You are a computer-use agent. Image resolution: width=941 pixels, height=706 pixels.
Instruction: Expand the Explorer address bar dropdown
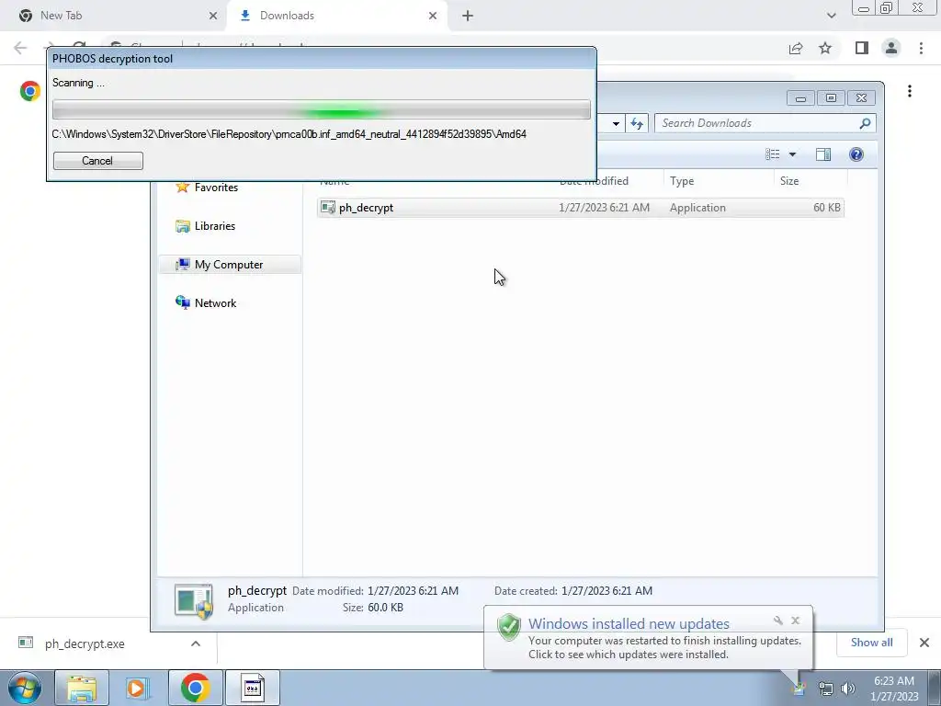(x=616, y=124)
